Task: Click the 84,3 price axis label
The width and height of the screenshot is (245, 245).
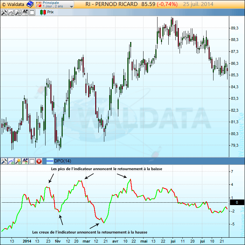Action: pos(235,87)
